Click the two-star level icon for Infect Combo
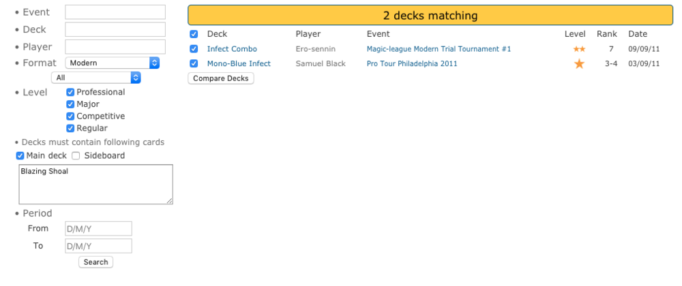This screenshot has width=682, height=286. pyautogui.click(x=579, y=49)
